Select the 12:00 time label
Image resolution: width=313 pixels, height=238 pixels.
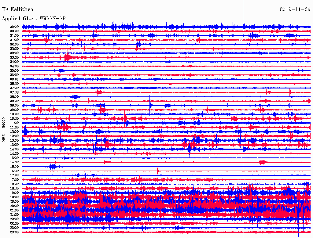coord(14,132)
